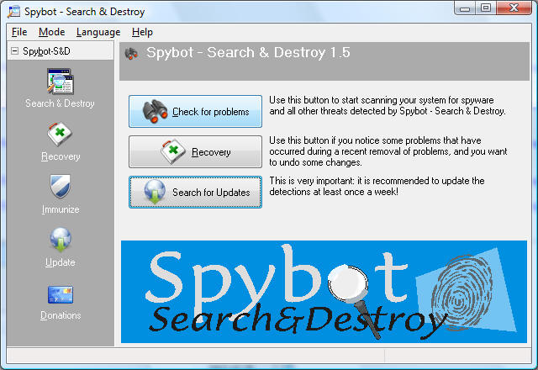Open the Donations credit card icon
Viewport: 538px width, 370px height.
tap(60, 294)
